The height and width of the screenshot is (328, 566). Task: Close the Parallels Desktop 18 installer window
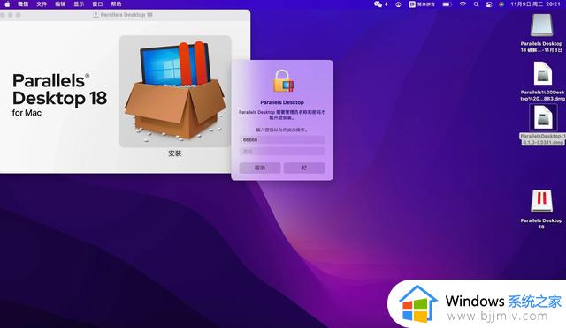[x=3, y=15]
